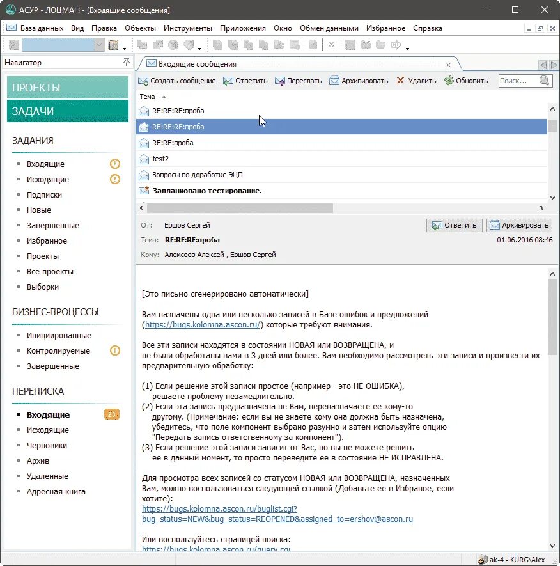
Task: Expand the ПРОЕКТЫ navigator section
Action: pos(68,88)
